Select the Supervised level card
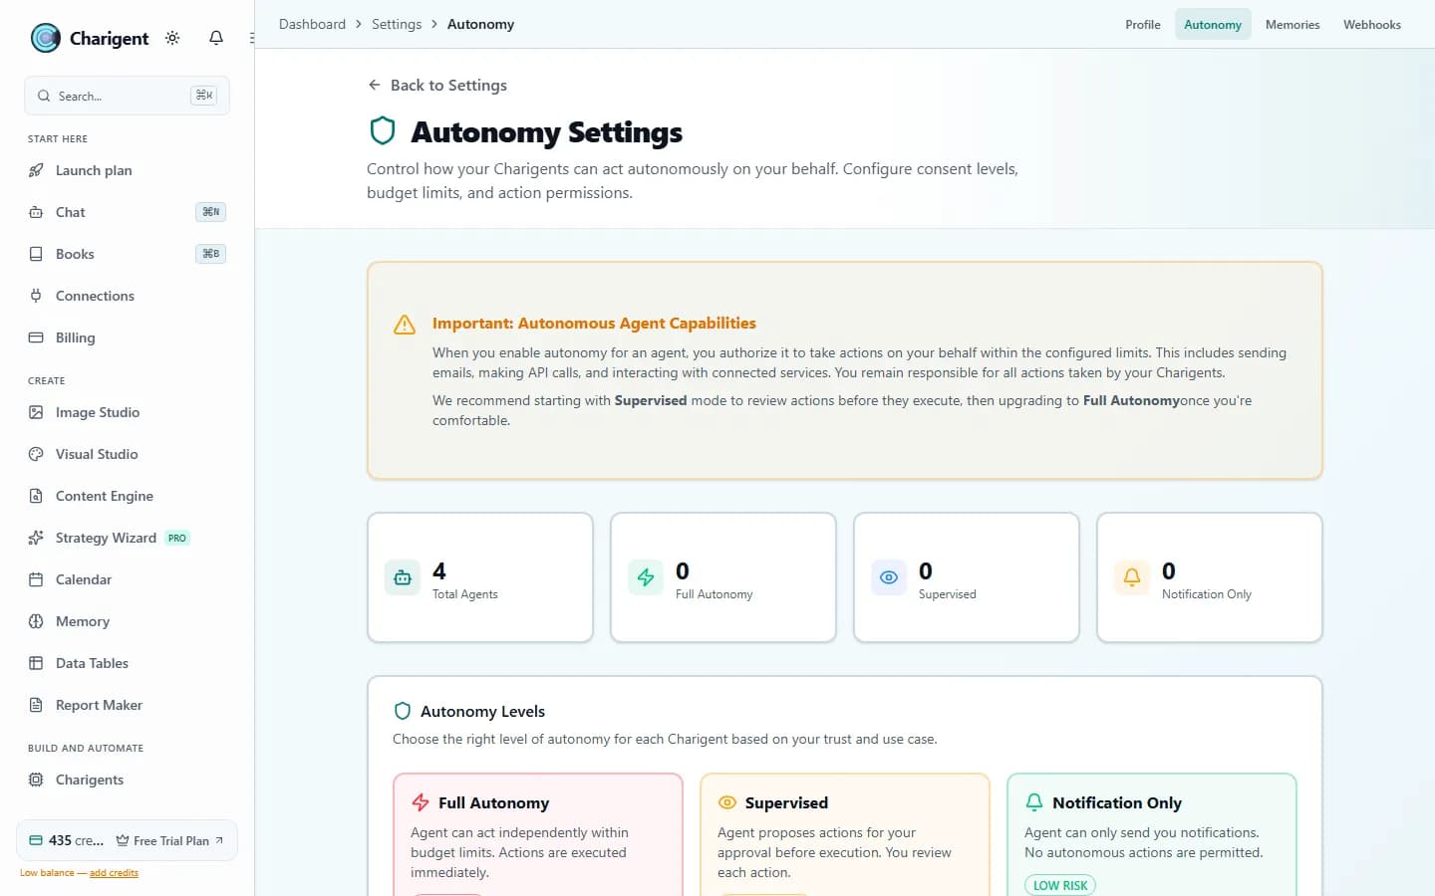Screen dimensions: 1435x896 845,835
